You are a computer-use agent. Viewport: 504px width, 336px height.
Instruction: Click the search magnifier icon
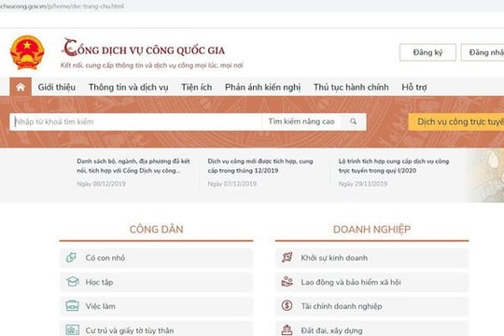[x=353, y=121]
